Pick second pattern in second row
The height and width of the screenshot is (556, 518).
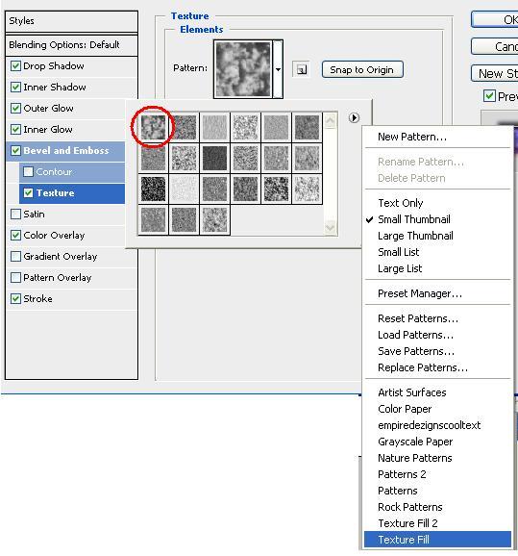(184, 158)
